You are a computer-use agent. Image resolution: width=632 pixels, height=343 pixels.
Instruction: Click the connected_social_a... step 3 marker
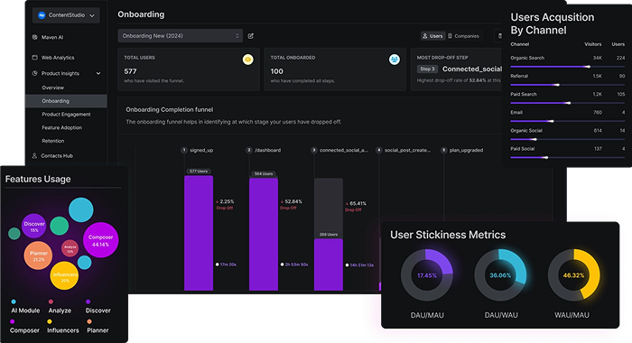pos(314,150)
